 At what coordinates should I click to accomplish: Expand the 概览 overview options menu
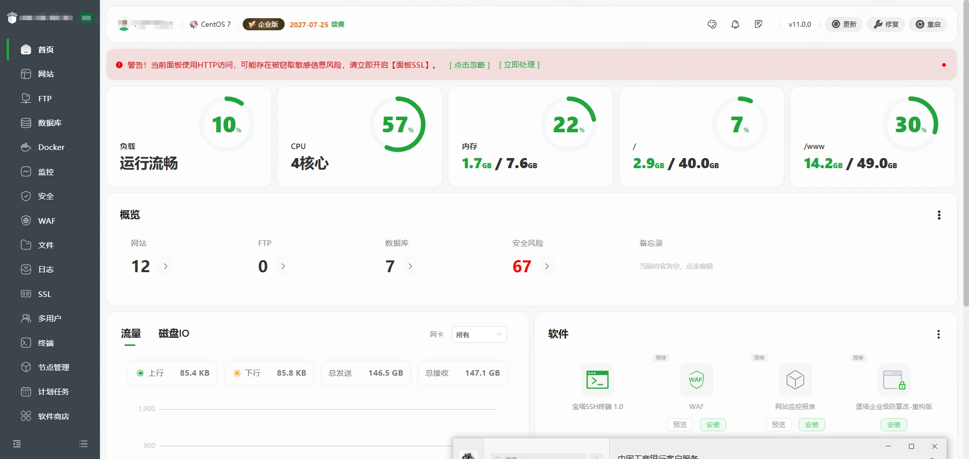(x=939, y=215)
